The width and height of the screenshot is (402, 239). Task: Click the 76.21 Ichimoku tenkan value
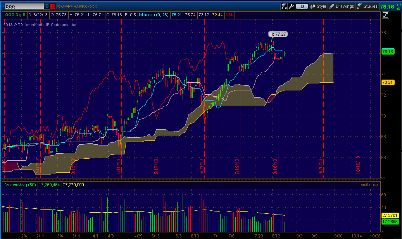click(x=176, y=15)
